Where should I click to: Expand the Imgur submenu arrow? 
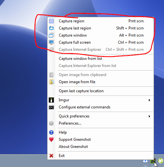(x=149, y=100)
